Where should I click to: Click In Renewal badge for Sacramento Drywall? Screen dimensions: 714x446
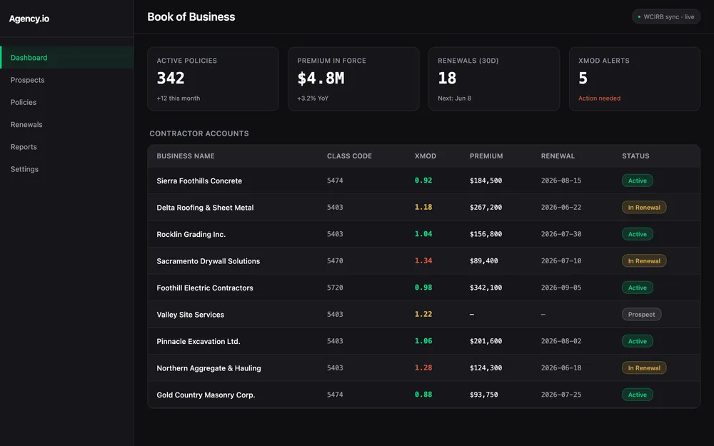[644, 260]
